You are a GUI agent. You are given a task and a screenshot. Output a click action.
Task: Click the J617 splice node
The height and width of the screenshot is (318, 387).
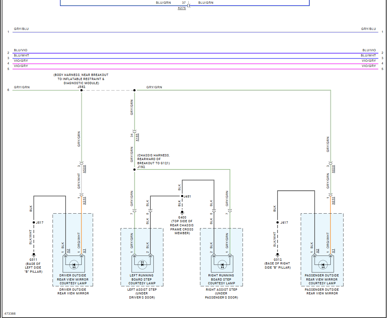coord(277,223)
